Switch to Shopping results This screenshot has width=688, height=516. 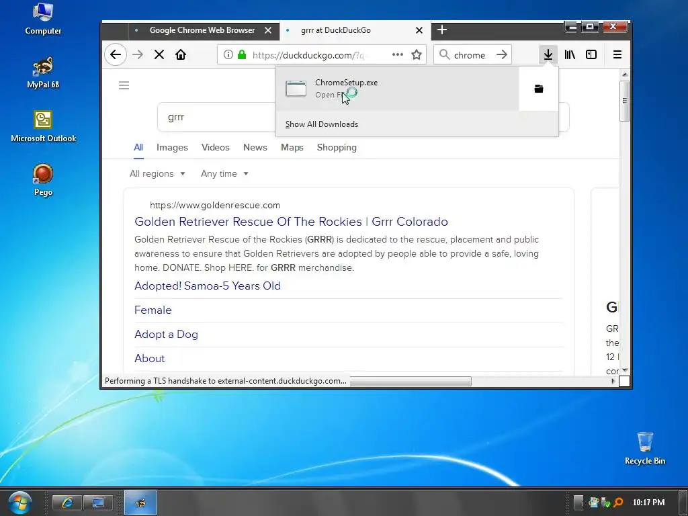[x=337, y=147]
